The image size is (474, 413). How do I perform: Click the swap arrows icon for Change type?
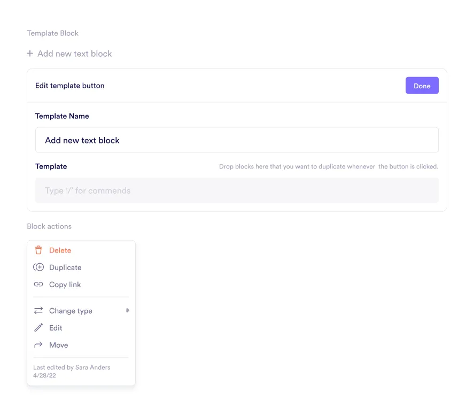point(38,311)
